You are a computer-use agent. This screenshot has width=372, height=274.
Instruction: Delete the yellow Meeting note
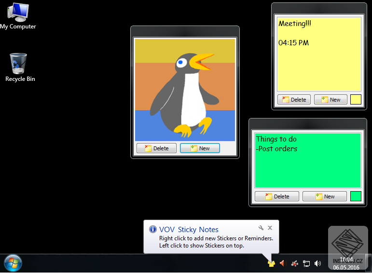(x=294, y=100)
